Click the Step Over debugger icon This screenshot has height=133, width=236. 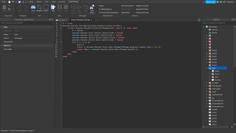pyautogui.click(x=80, y=7)
